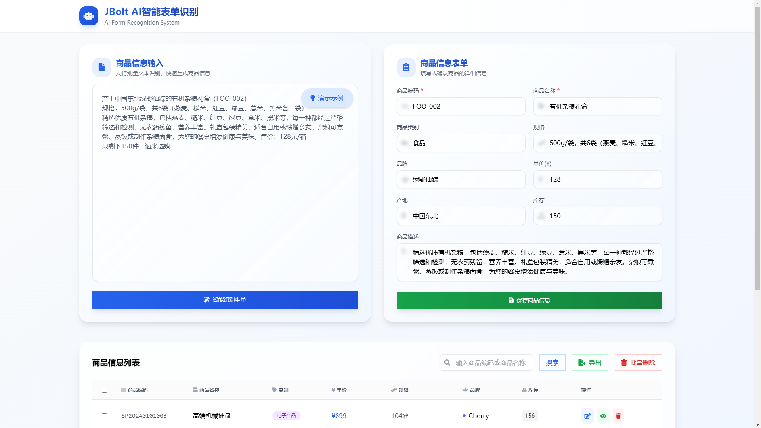Screen dimensions: 761x428
Task: Click the 商品信息列表 heading
Action: 116,363
